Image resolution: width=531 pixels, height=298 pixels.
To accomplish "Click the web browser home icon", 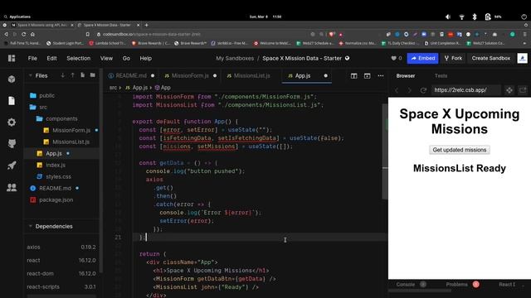I will [x=32, y=34].
